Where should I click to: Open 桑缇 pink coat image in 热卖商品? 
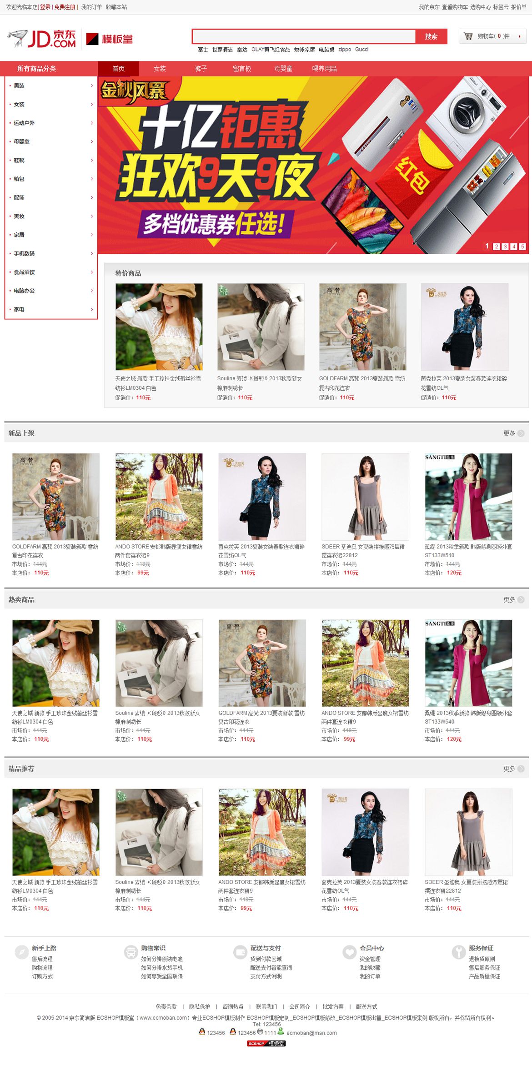coord(468,663)
